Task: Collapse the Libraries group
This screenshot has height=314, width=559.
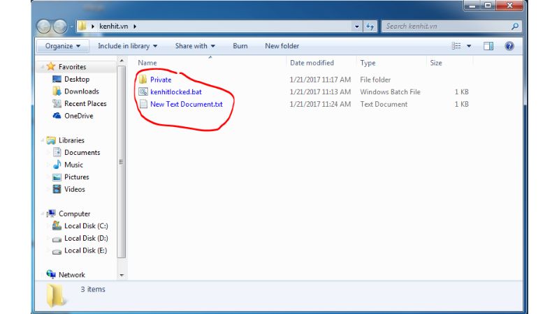Action: point(43,140)
